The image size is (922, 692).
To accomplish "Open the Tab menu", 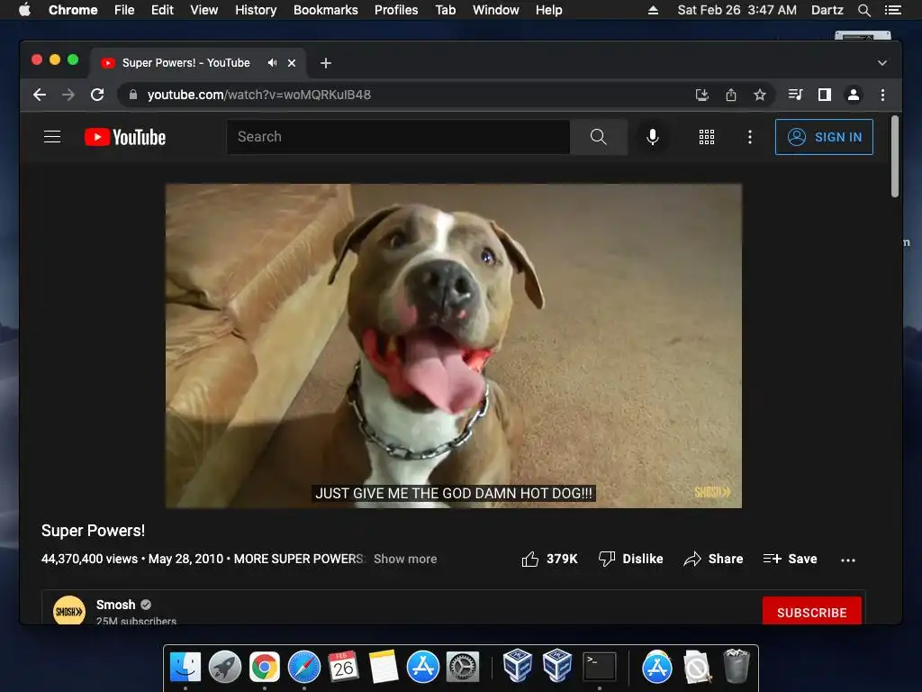I will 446,10.
